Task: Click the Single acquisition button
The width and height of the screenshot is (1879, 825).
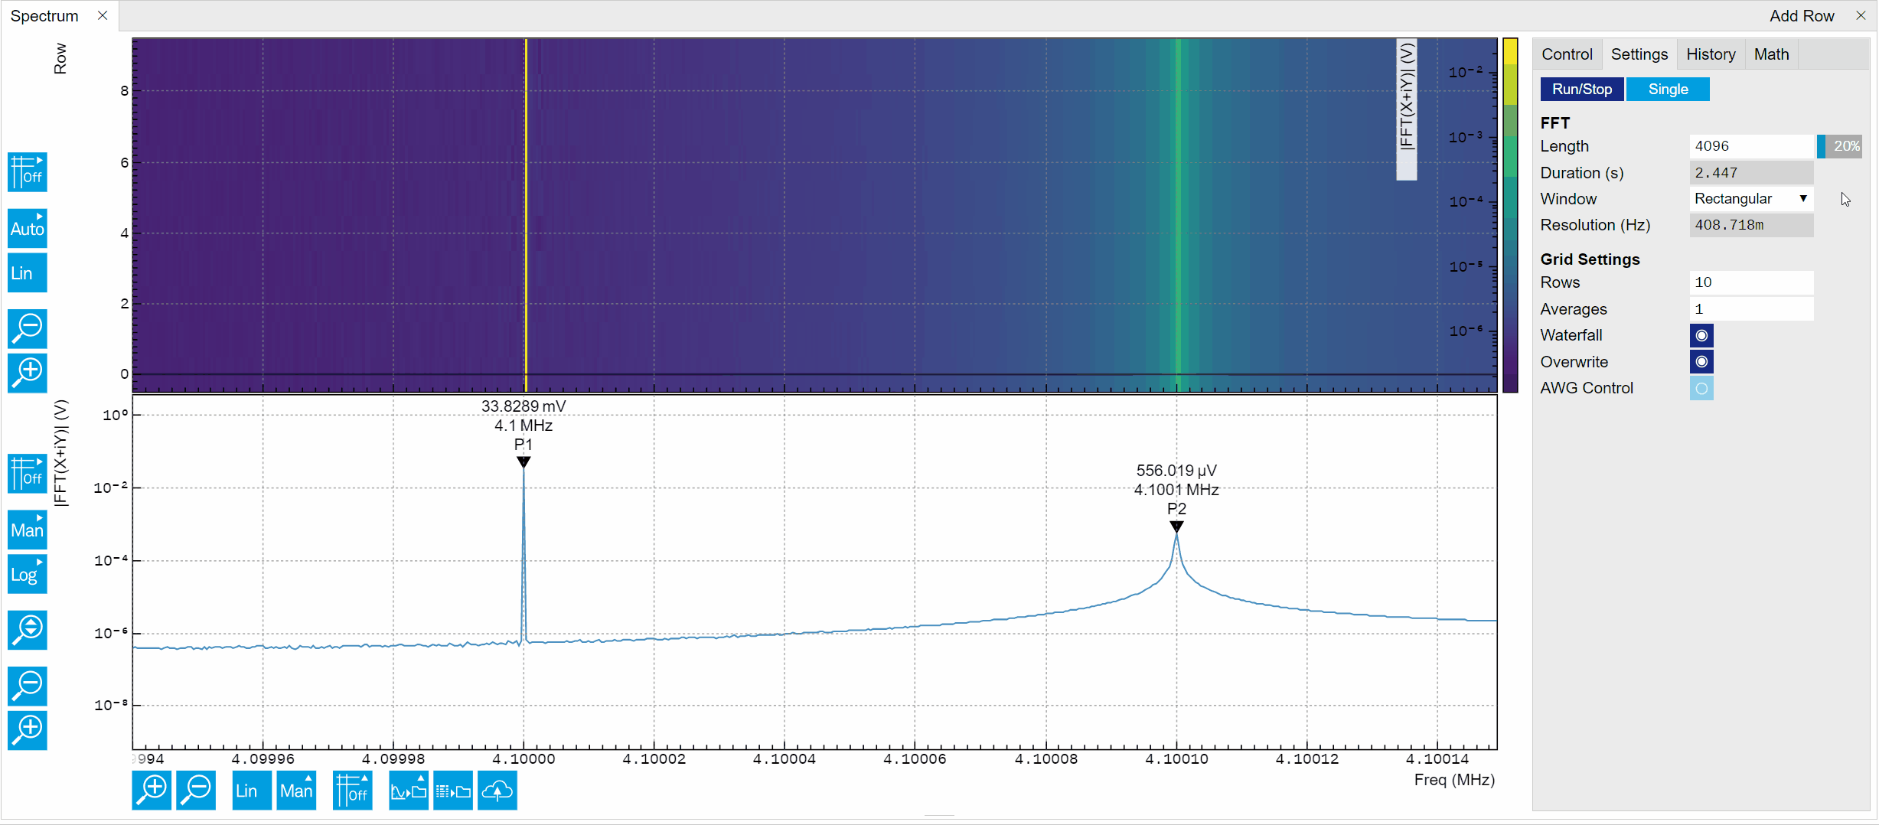Action: [x=1668, y=90]
